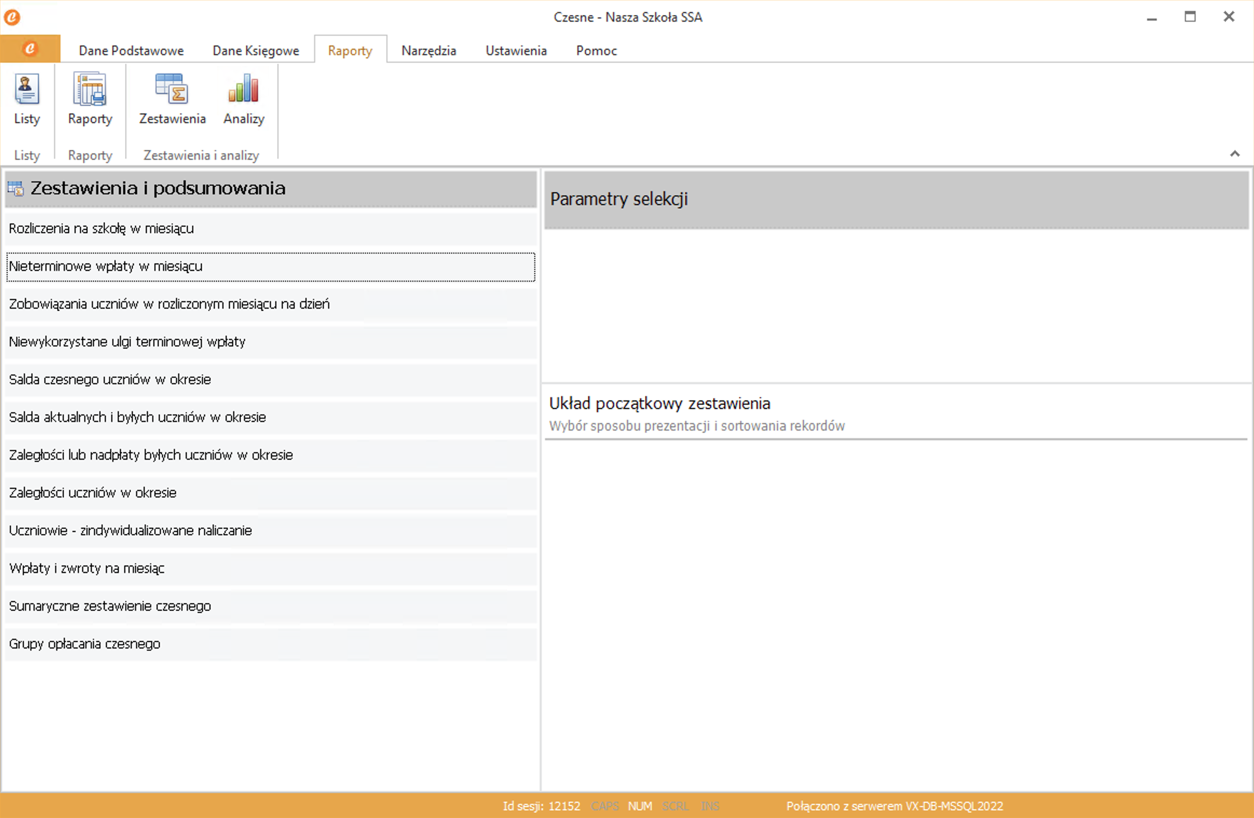Click the orange application menu button
Viewport: 1254px width, 818px height.
pyautogui.click(x=30, y=49)
